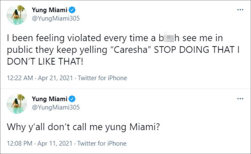Open the "Why y'all don't call me" tweet text
The image size is (251, 154).
[x=83, y=128]
